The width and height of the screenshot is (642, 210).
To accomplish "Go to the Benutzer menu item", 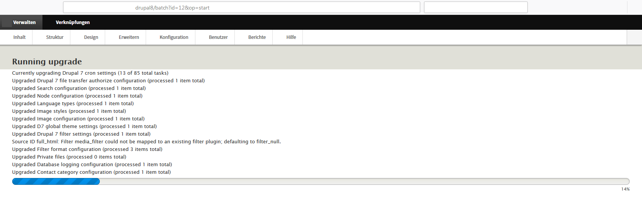I will click(x=218, y=37).
